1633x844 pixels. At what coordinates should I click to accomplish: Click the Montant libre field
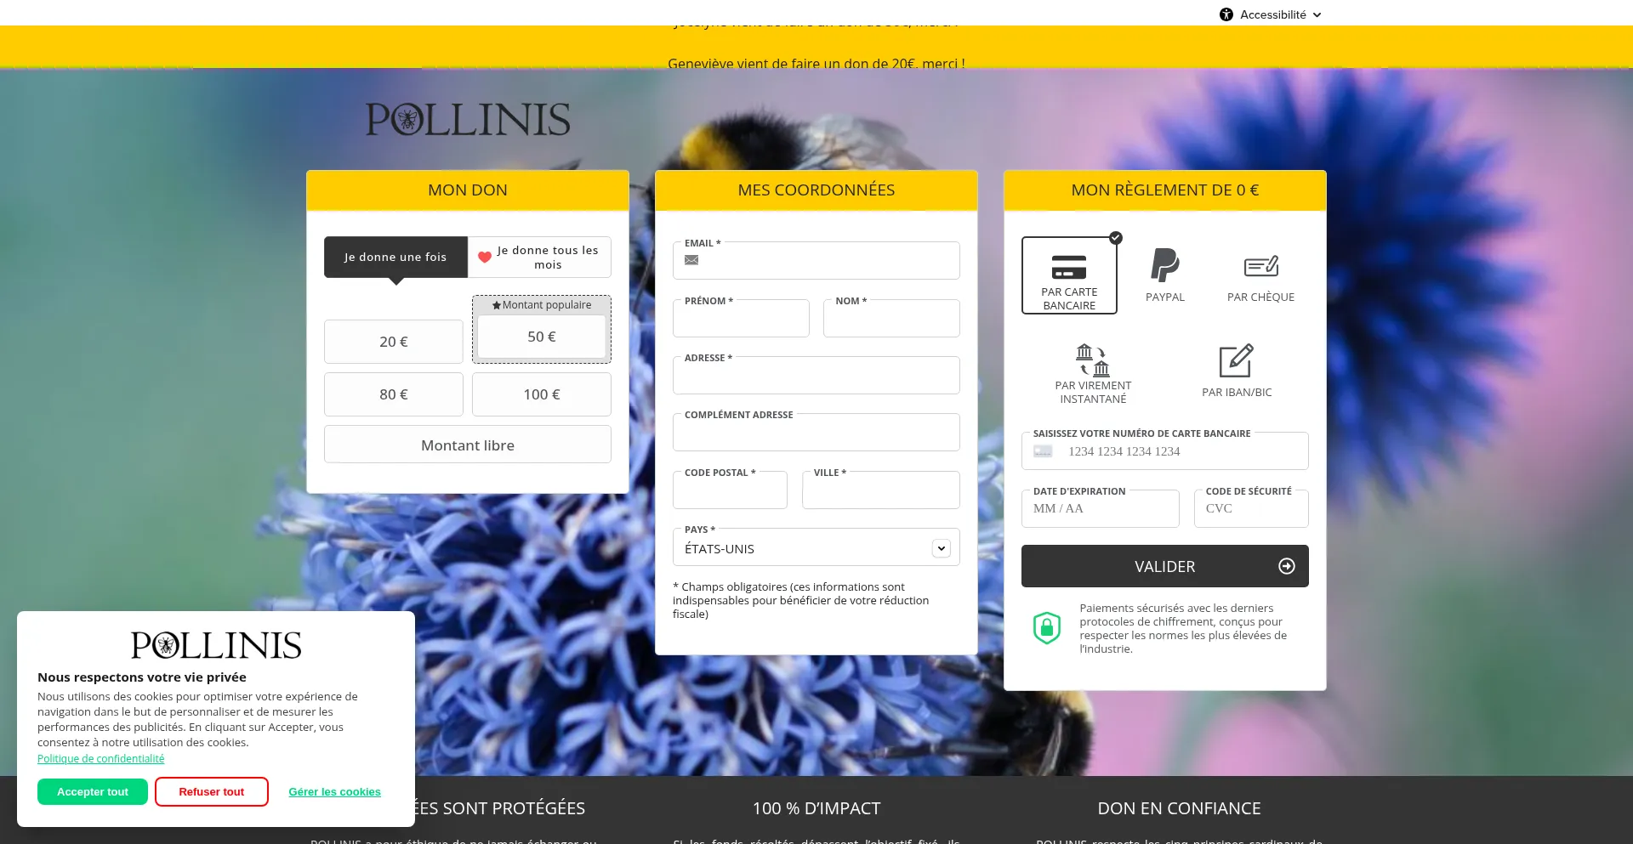tap(468, 445)
